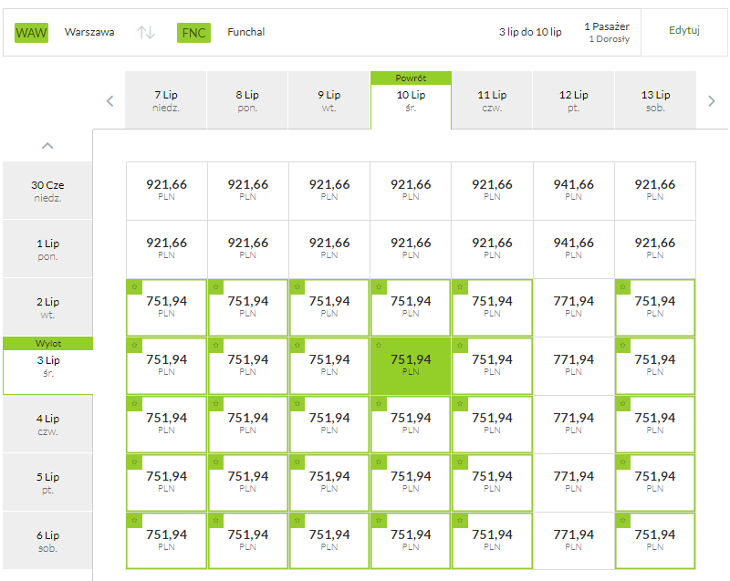Select 941,66 PLN fare for 30 Cze and 12 Lip
Screen dimensions: 730x581
coord(574,191)
